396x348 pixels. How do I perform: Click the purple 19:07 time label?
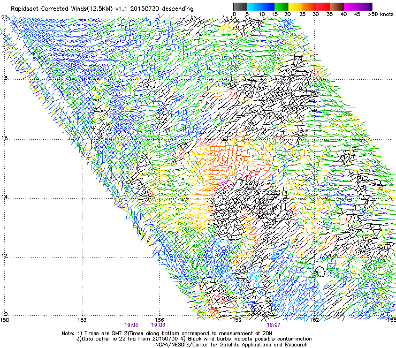point(273,325)
